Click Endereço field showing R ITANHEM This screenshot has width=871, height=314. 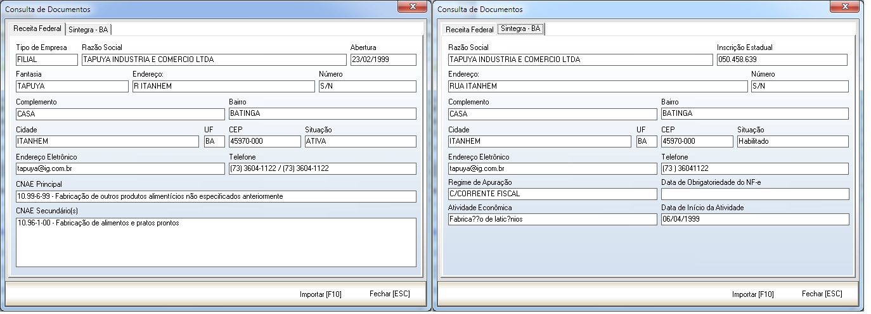click(x=223, y=86)
